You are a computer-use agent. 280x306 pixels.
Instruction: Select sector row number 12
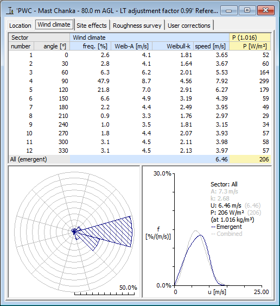click(29, 151)
